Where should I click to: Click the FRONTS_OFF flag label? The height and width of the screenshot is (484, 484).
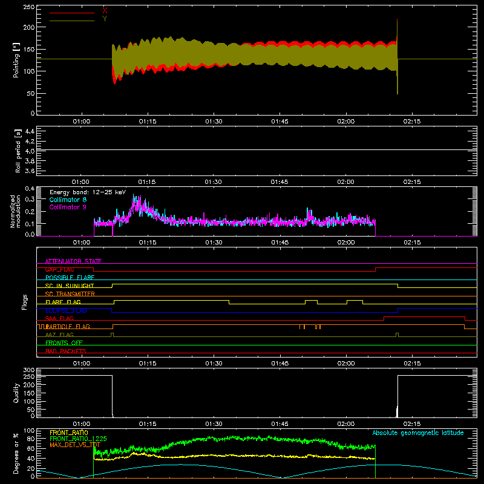tap(64, 342)
